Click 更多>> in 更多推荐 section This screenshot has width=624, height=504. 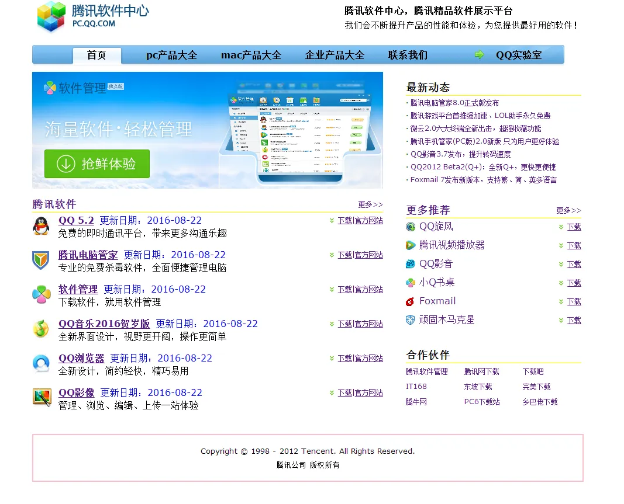point(568,210)
